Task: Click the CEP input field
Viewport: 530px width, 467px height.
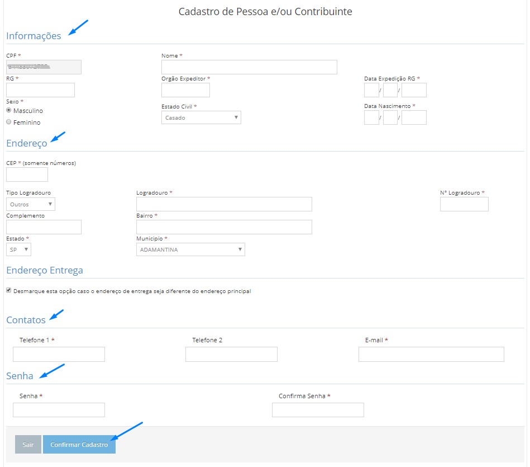Action: 27,174
